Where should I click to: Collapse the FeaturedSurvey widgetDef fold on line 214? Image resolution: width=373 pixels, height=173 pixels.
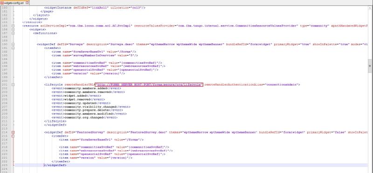(x=14, y=132)
